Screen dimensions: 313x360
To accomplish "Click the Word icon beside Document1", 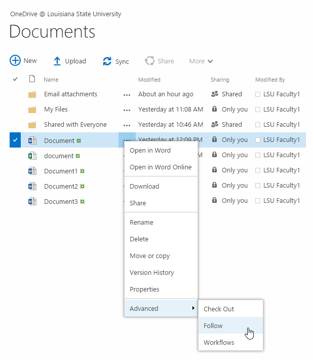I will click(x=32, y=171).
